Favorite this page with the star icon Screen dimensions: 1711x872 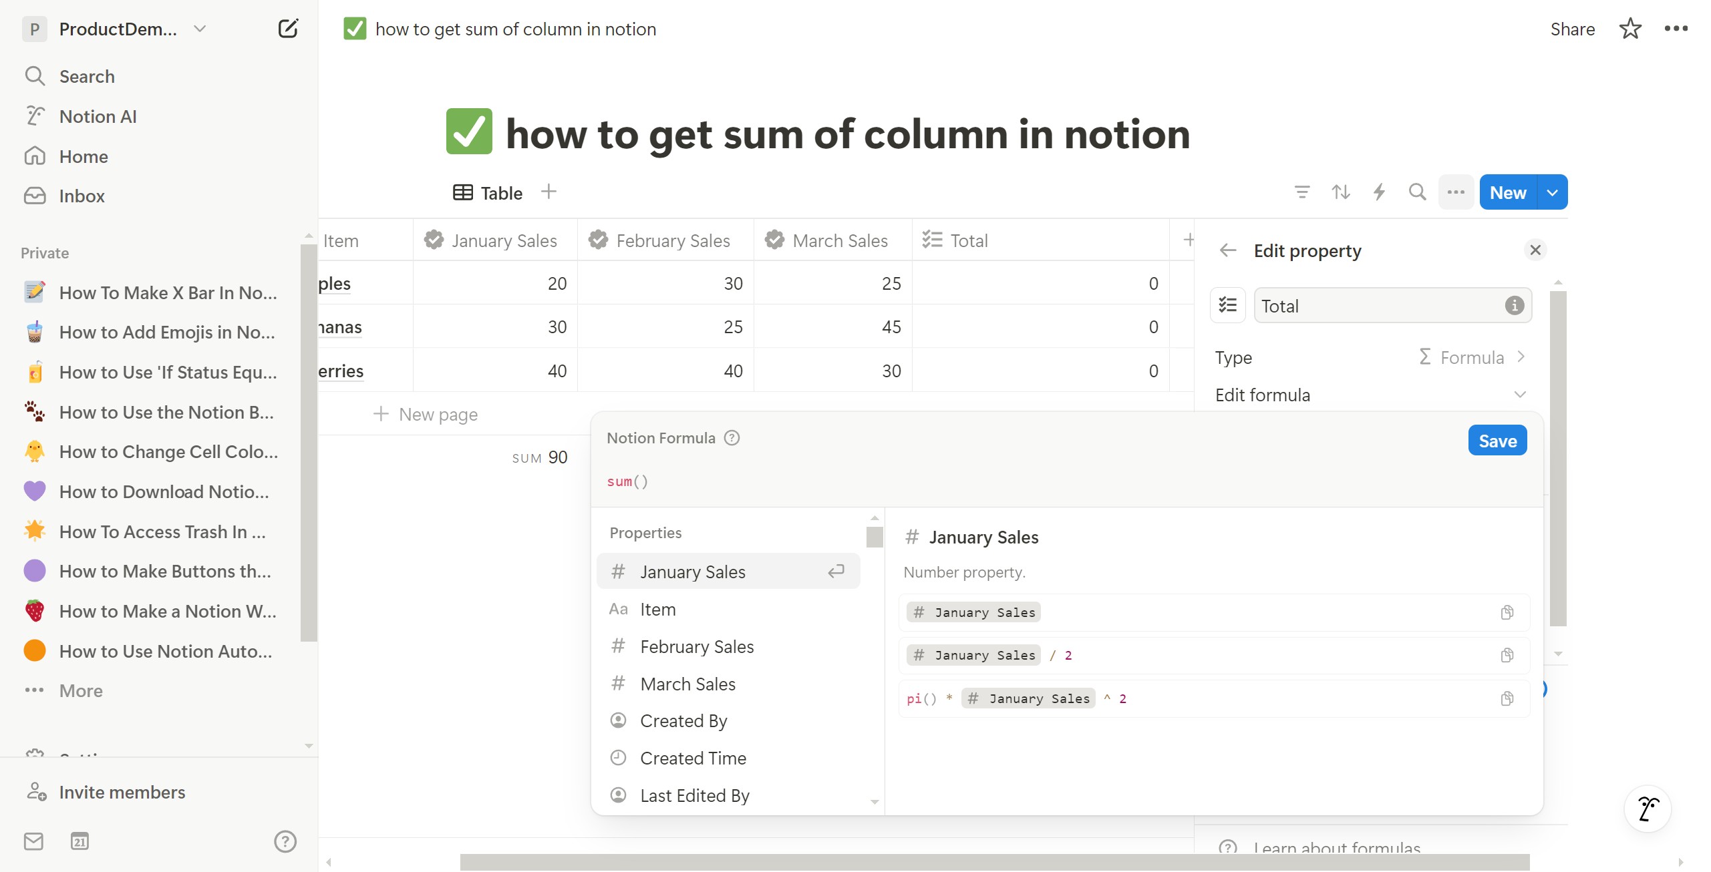coord(1630,29)
